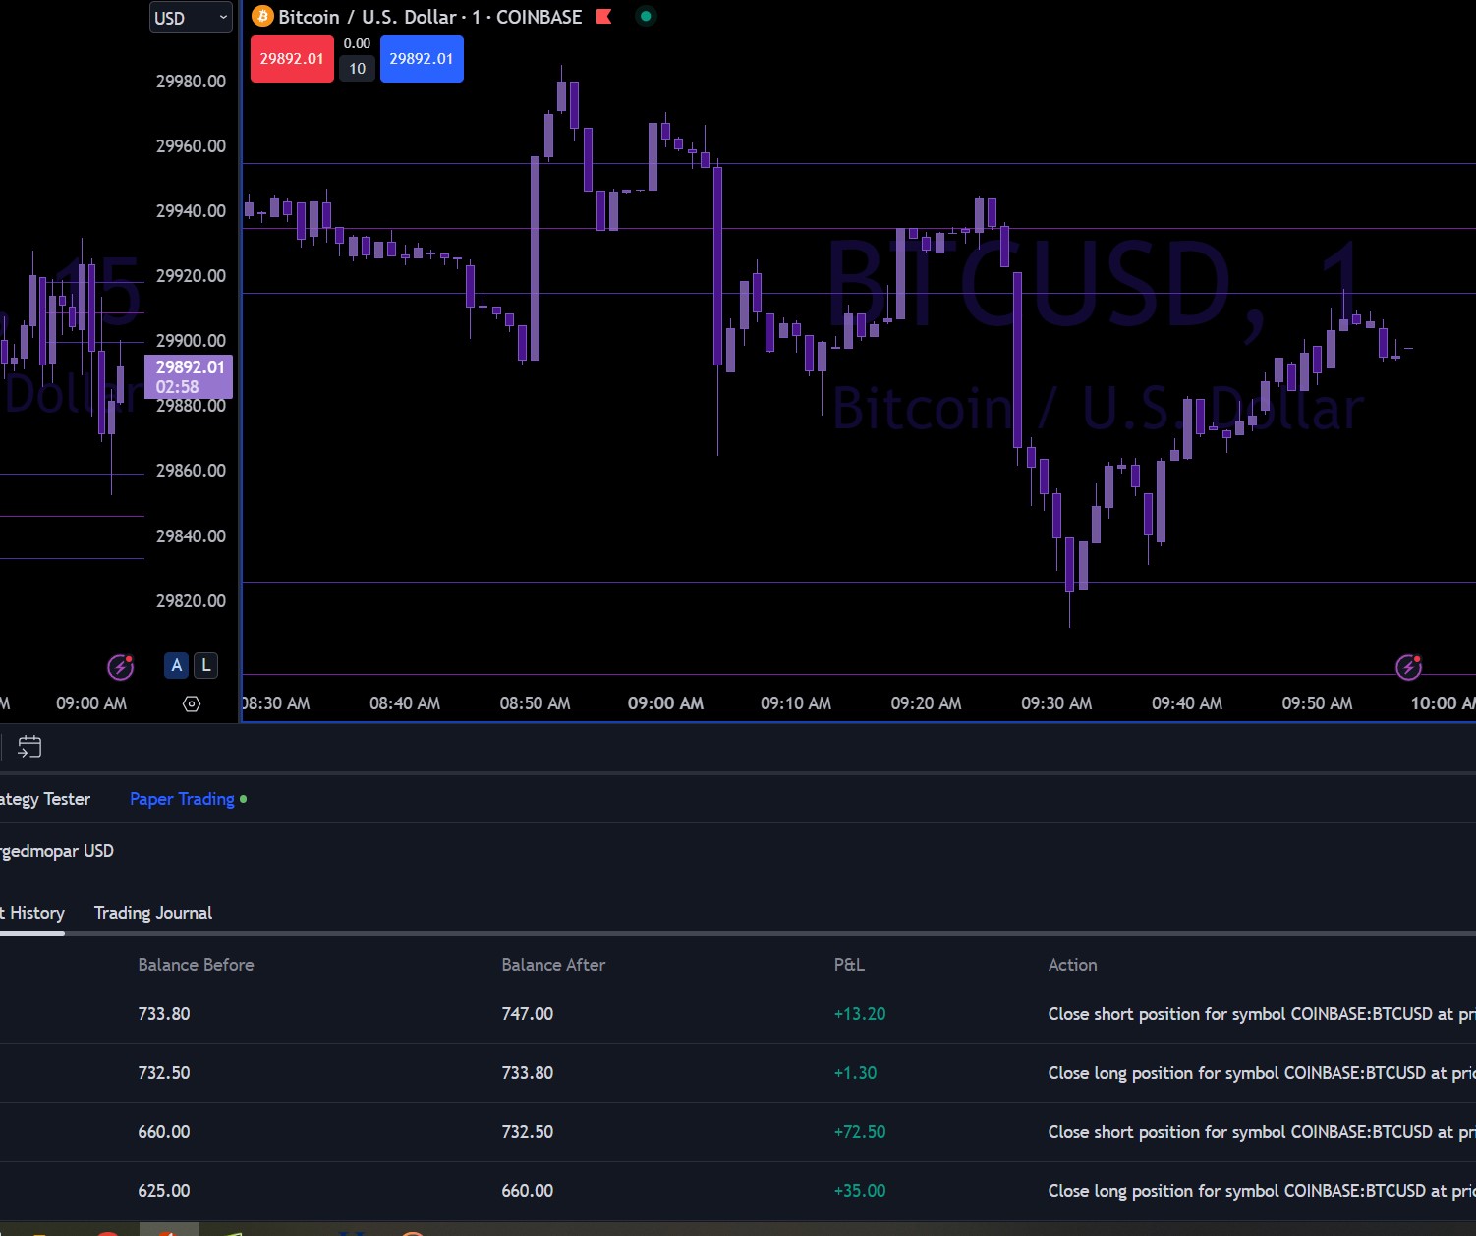Switch to the Strategy Tester tab
This screenshot has height=1236, width=1476.
pos(45,799)
